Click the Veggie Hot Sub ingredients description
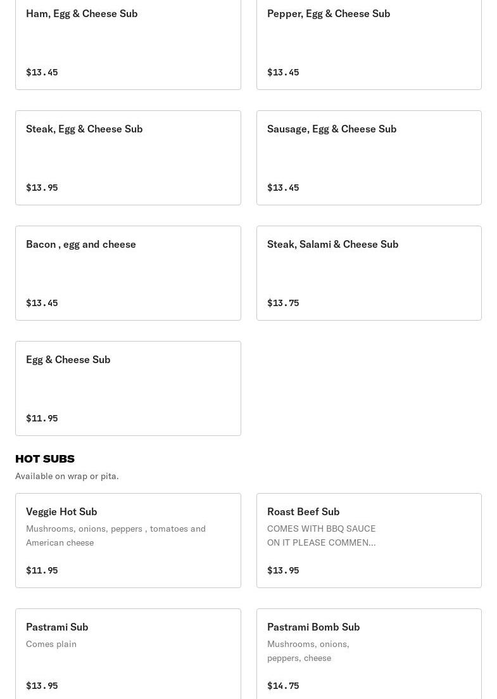This screenshot has height=699, width=497. coord(116,535)
